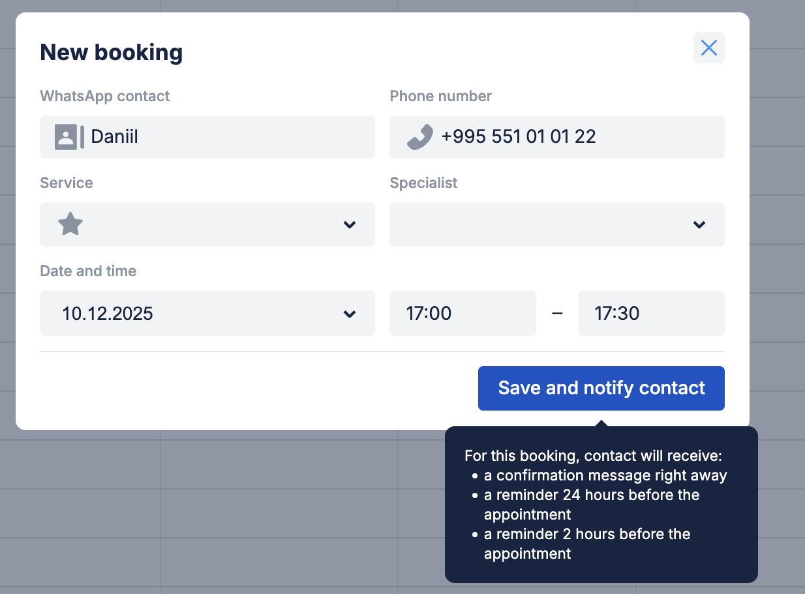
Task: Click the Phone number label
Action: pyautogui.click(x=441, y=96)
